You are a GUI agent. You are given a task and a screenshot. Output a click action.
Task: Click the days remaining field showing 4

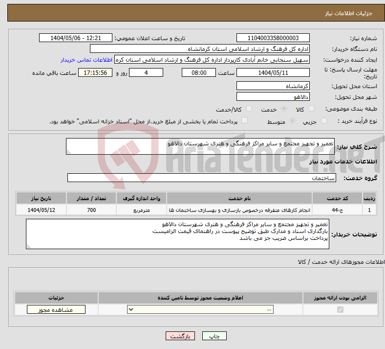tap(146, 72)
